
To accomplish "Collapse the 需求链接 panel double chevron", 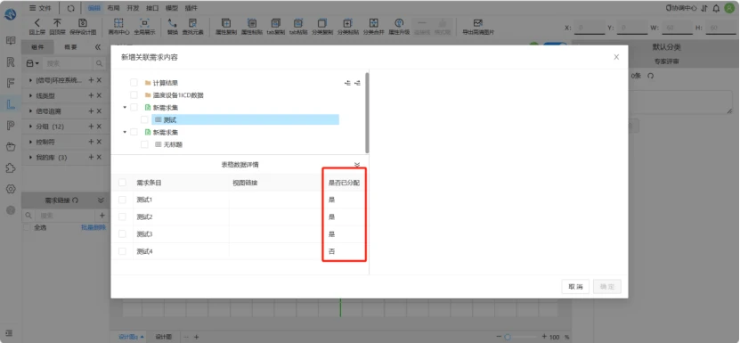I will tap(101, 200).
